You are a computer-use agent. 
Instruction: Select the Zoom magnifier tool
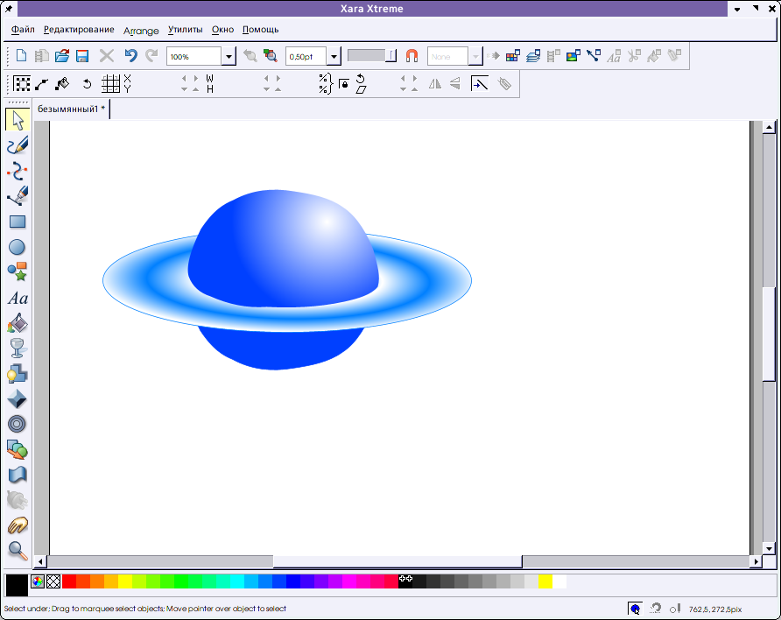[18, 550]
